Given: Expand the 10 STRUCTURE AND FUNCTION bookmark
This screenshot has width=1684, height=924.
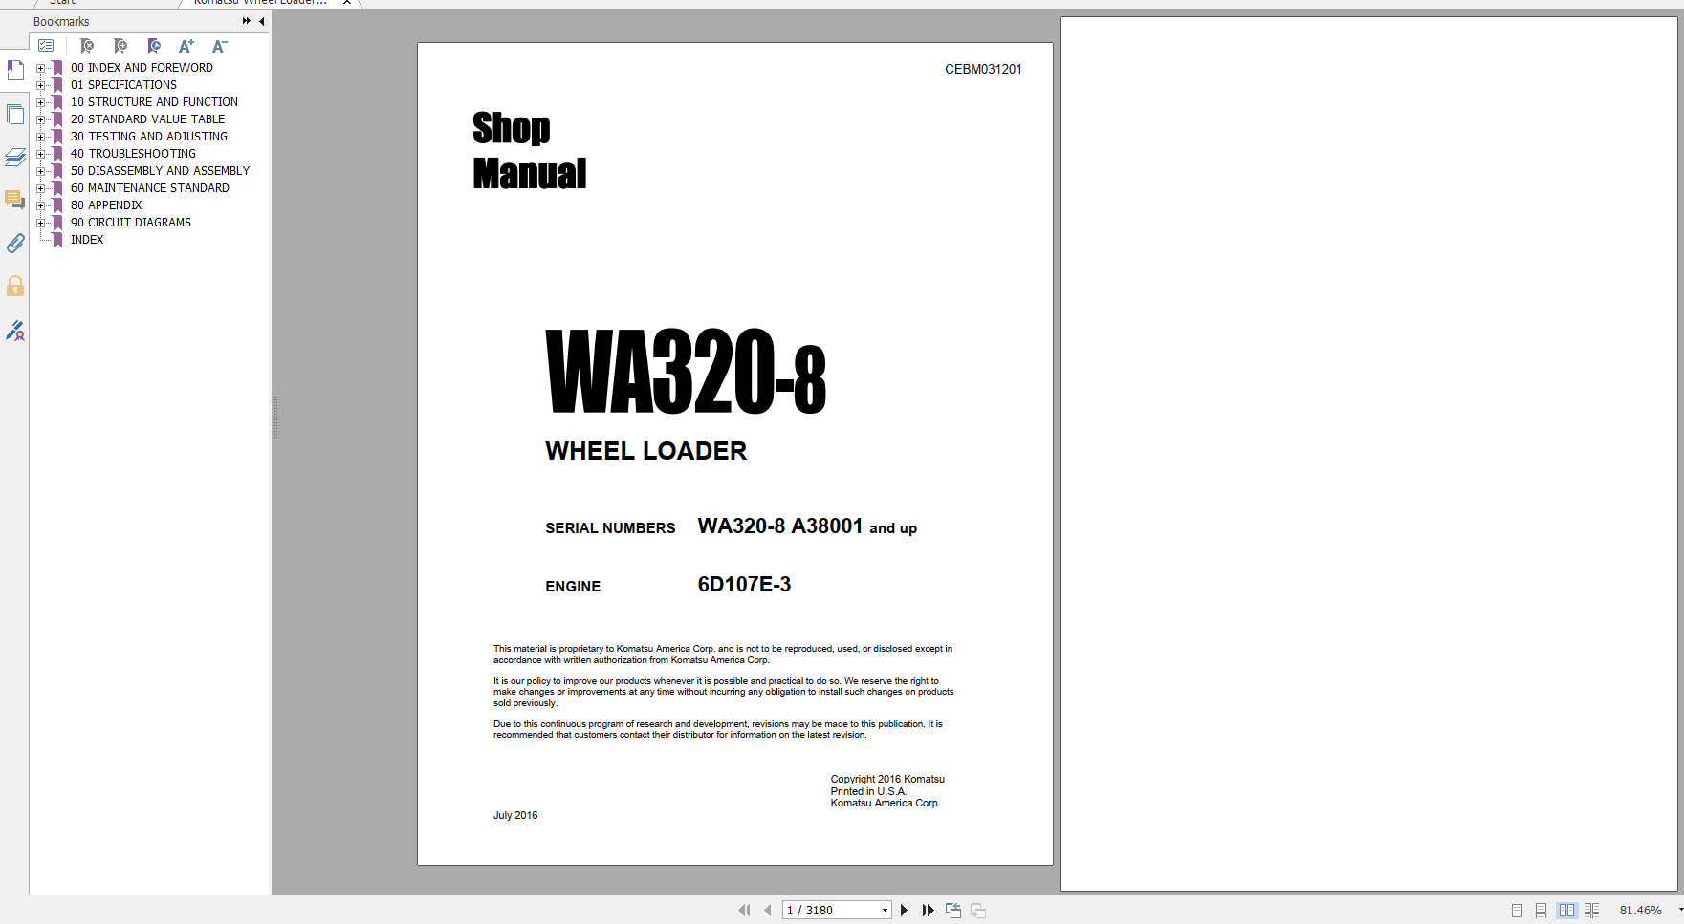Looking at the screenshot, I should [x=40, y=102].
